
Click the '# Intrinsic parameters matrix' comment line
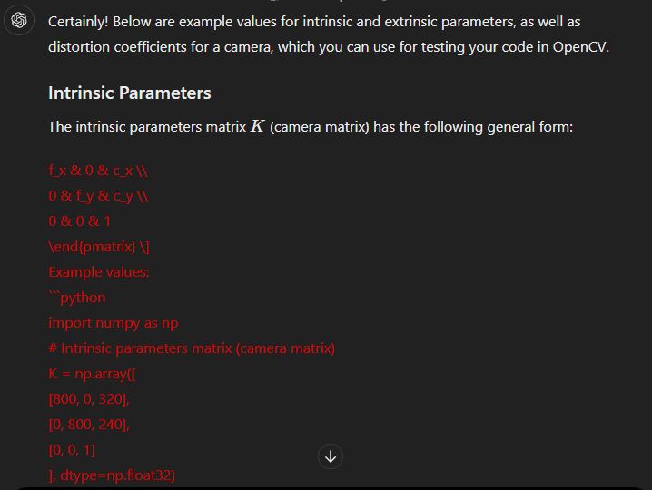[x=192, y=348]
